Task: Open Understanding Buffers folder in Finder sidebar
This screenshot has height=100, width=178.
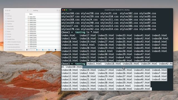Action: (14, 47)
